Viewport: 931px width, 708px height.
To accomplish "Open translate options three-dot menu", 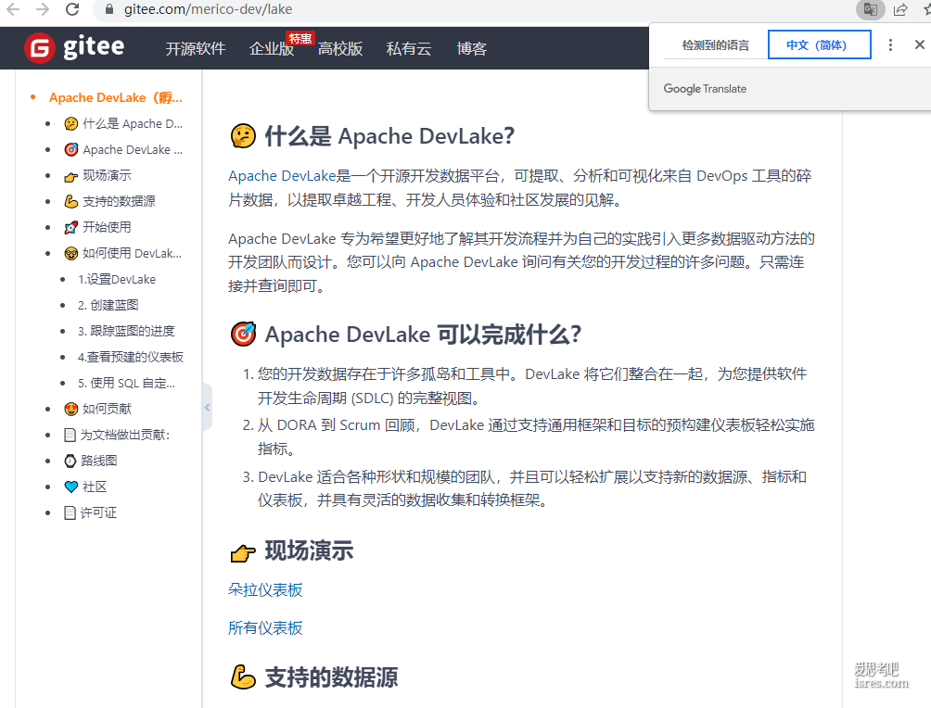I will pyautogui.click(x=890, y=45).
